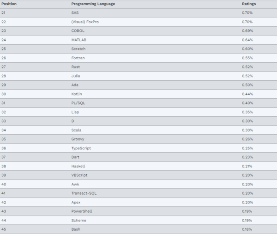Select the PowerShell table entry
The width and height of the screenshot is (277, 234).
[82, 211]
